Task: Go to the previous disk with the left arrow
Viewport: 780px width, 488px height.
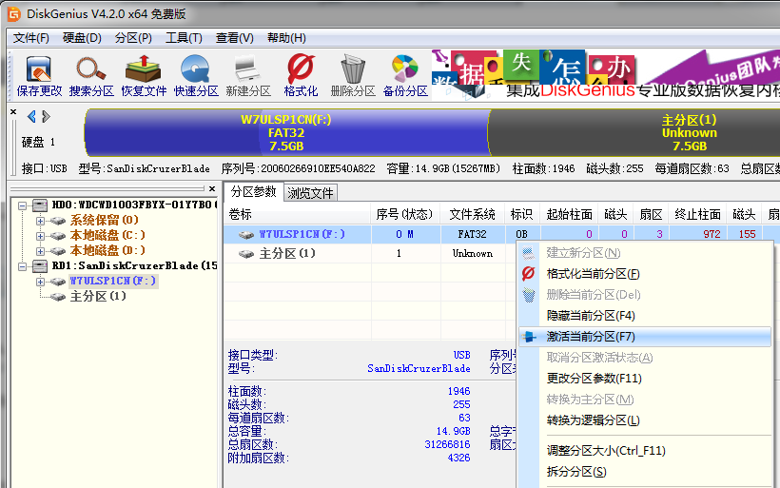Action: point(31,116)
